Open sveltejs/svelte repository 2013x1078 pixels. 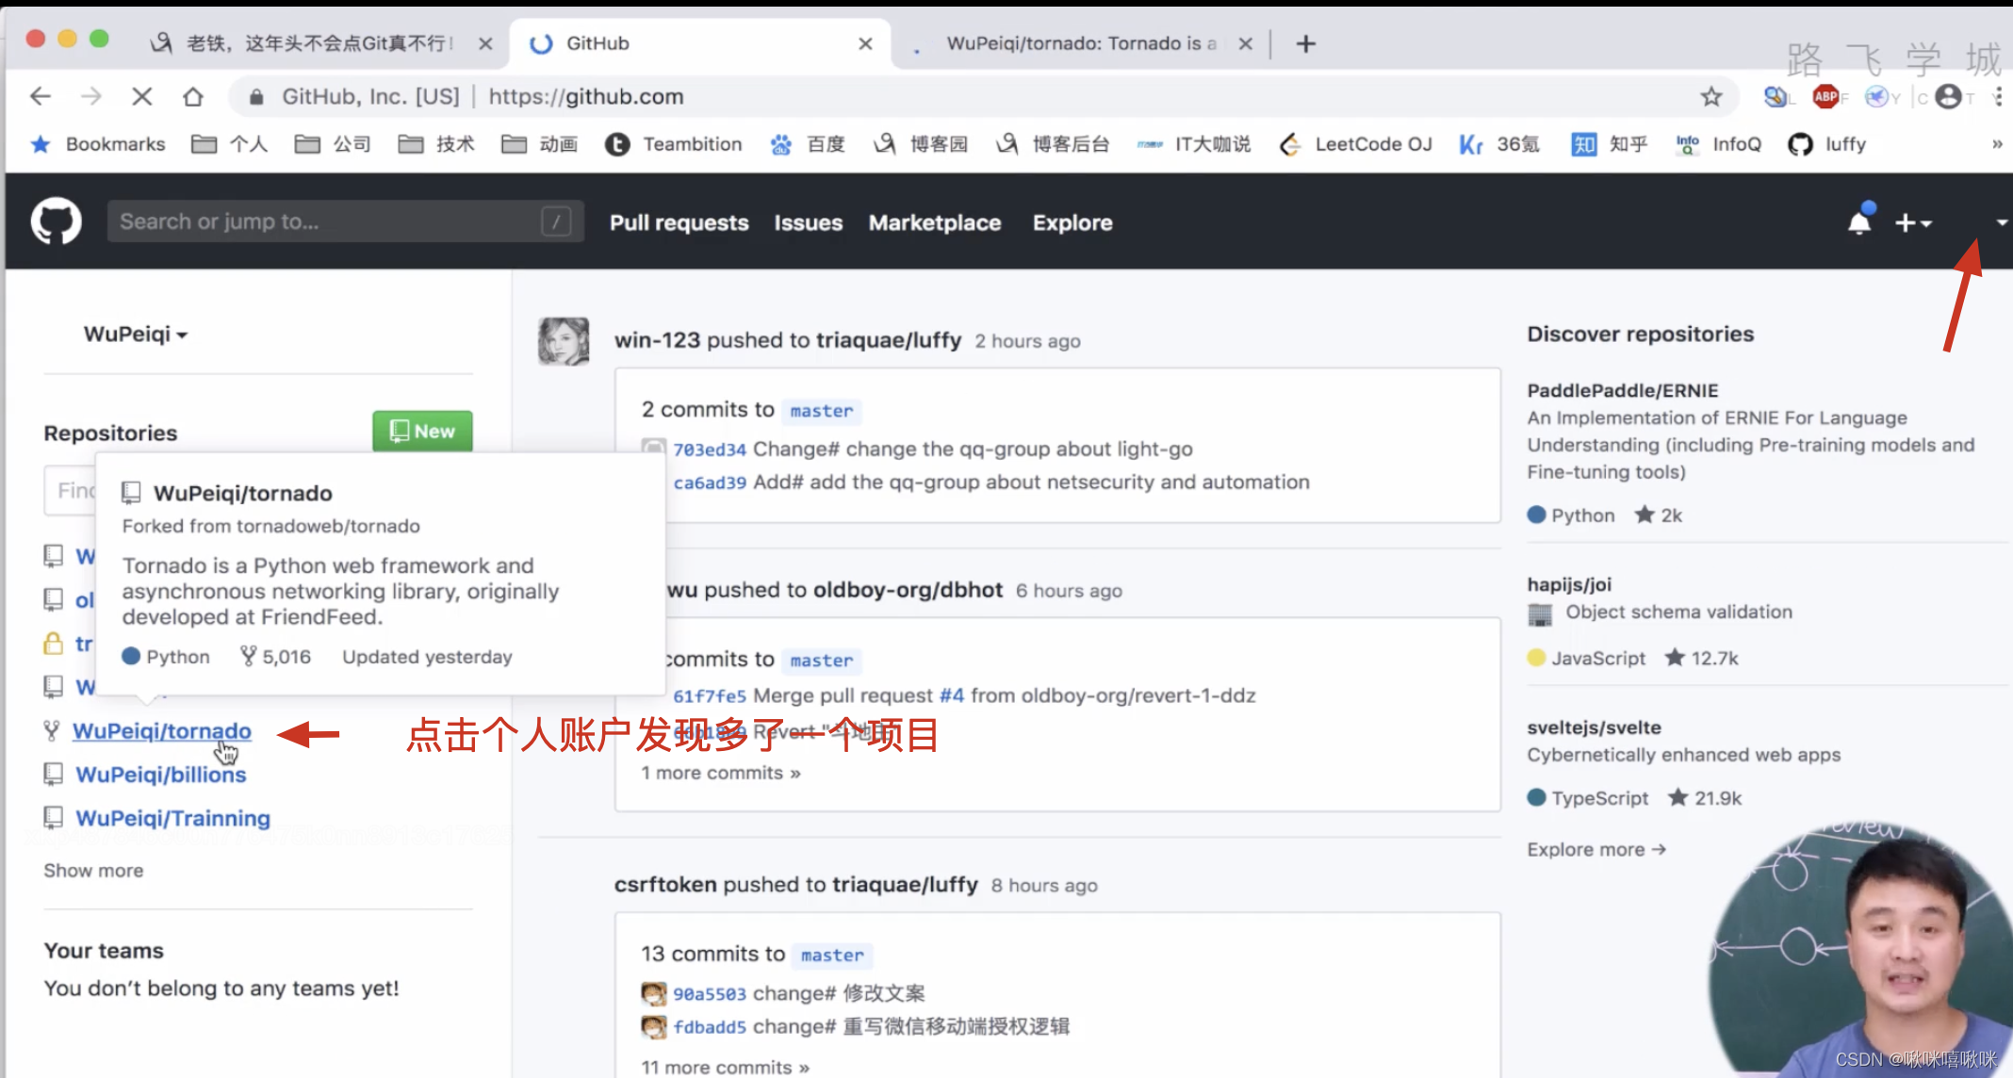1594,727
